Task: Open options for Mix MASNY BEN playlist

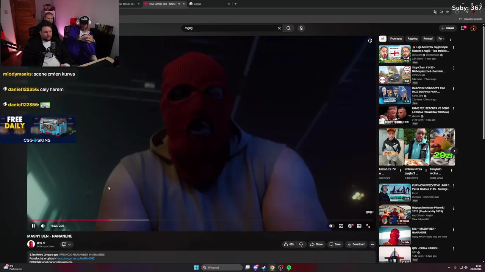Action: [x=454, y=229]
